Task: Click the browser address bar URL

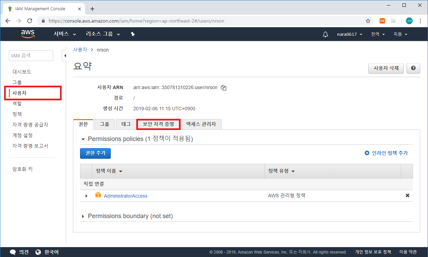Action: pyautogui.click(x=136, y=21)
